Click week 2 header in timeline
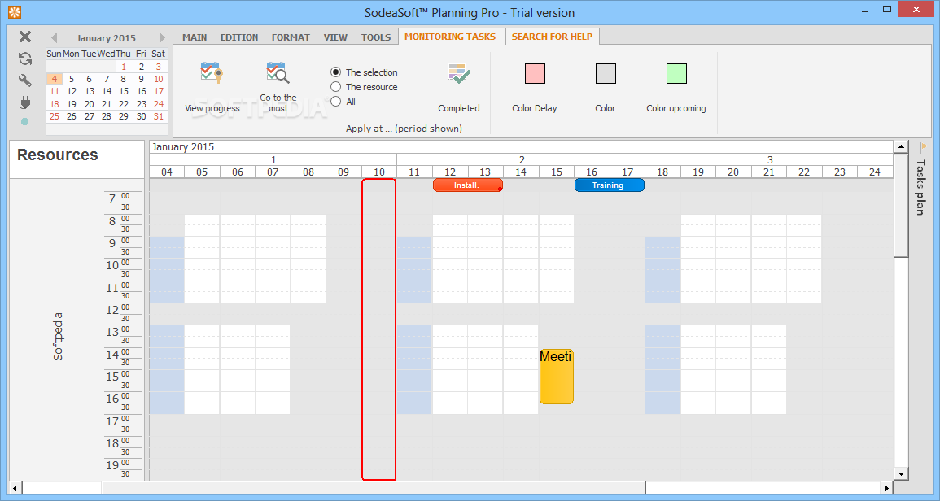 tap(521, 159)
